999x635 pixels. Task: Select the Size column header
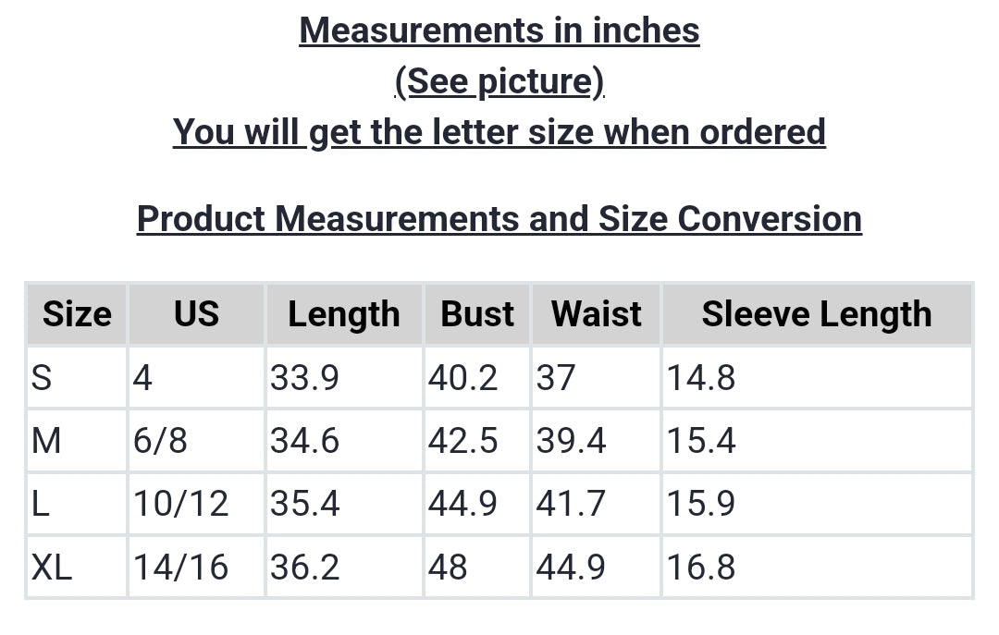[77, 314]
